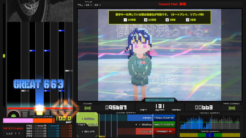
Task: Tap the lit yellow key button
Action: [39, 113]
